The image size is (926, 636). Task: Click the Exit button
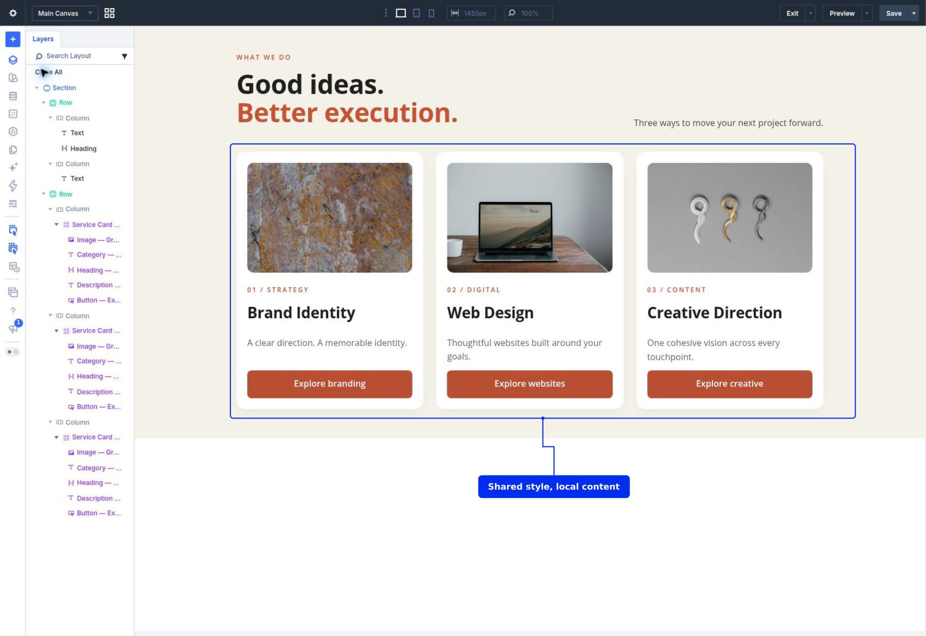pos(792,13)
